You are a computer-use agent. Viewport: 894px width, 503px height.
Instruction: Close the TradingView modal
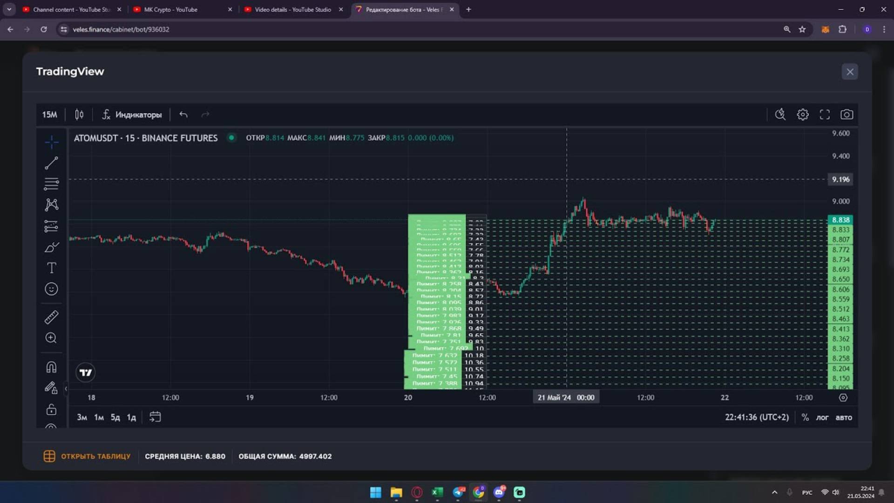point(850,72)
